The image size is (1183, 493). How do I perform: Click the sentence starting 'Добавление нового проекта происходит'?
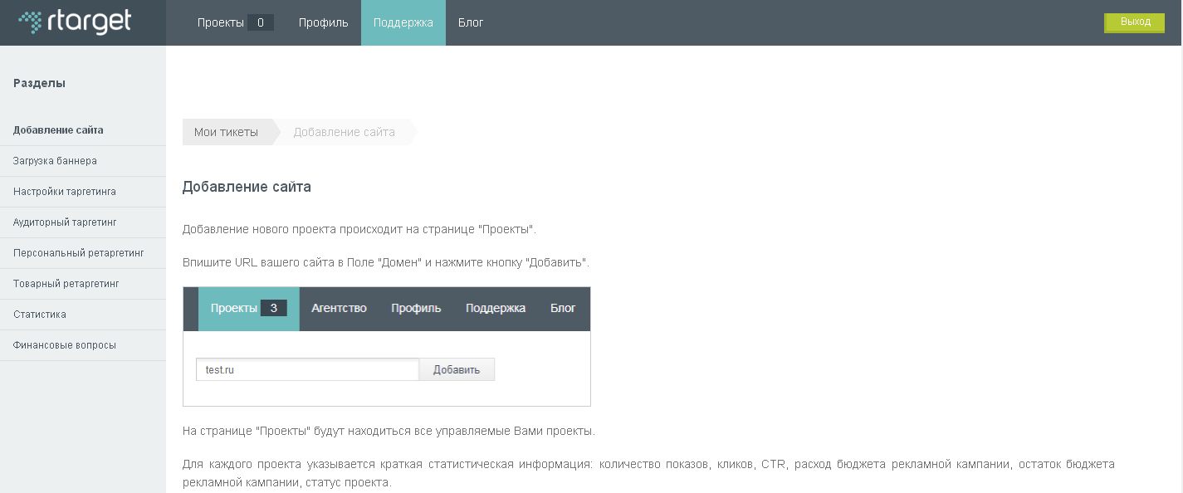(x=359, y=229)
